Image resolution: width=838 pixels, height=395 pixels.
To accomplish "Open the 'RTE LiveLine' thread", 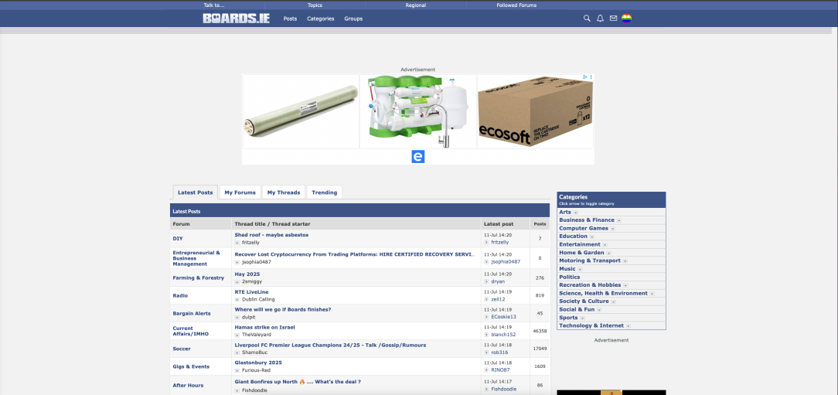I will 251,292.
